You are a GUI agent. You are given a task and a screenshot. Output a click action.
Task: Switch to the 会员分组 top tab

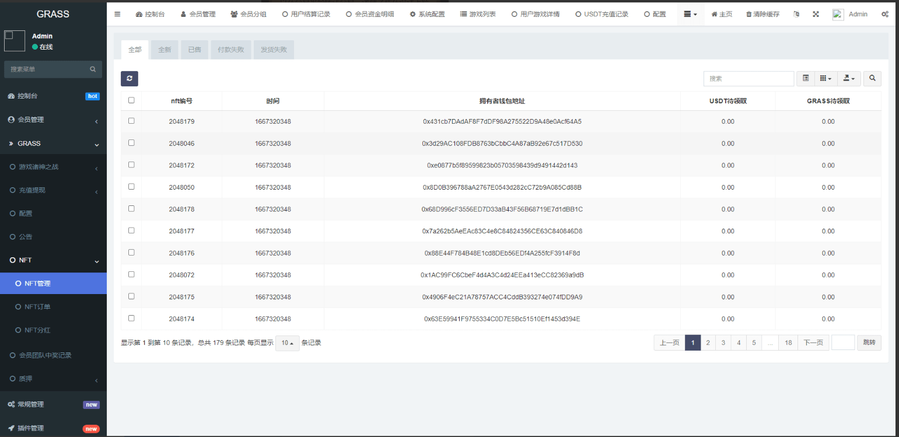[249, 14]
